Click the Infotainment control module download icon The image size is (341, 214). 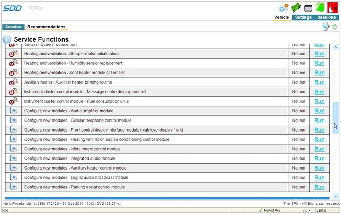(13, 149)
